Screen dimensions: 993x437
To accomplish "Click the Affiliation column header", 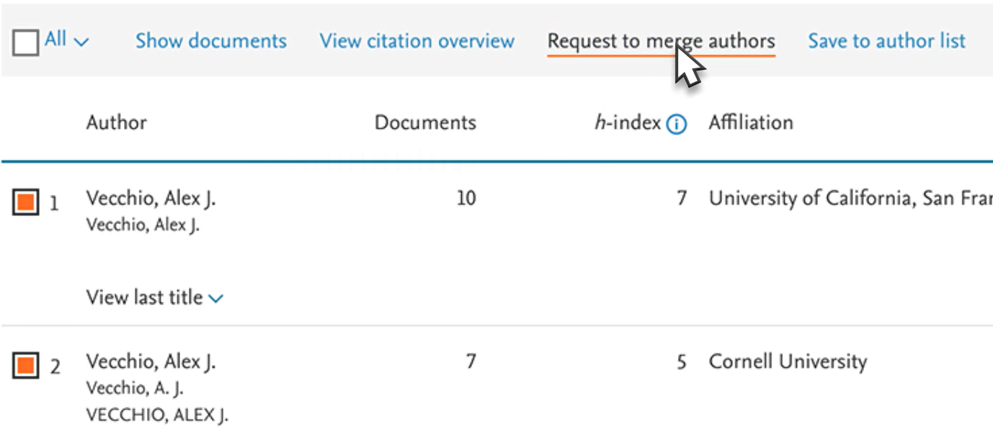I will pyautogui.click(x=750, y=122).
